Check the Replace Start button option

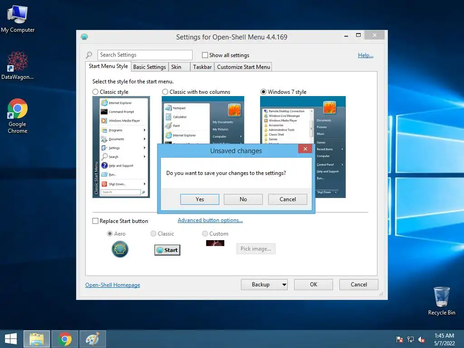95,221
